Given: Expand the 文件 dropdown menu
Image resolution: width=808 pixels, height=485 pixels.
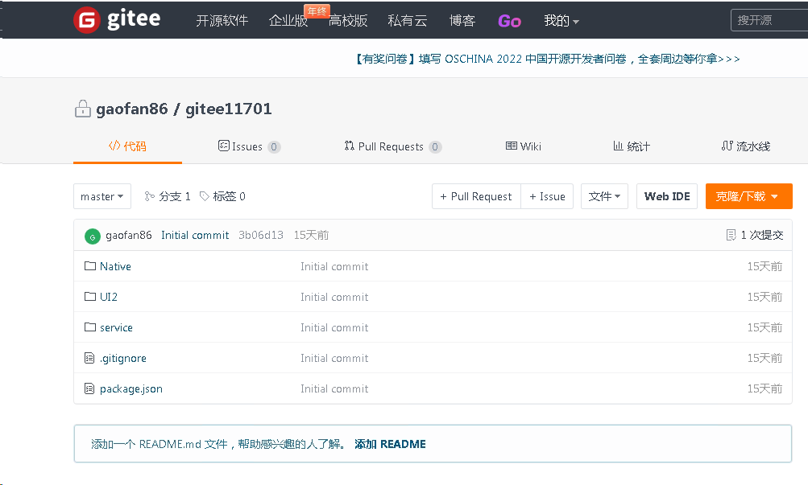Looking at the screenshot, I should (604, 196).
